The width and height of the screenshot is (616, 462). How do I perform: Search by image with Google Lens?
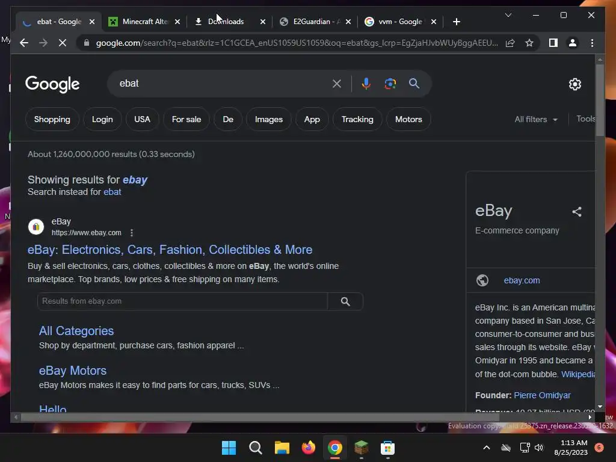[390, 84]
